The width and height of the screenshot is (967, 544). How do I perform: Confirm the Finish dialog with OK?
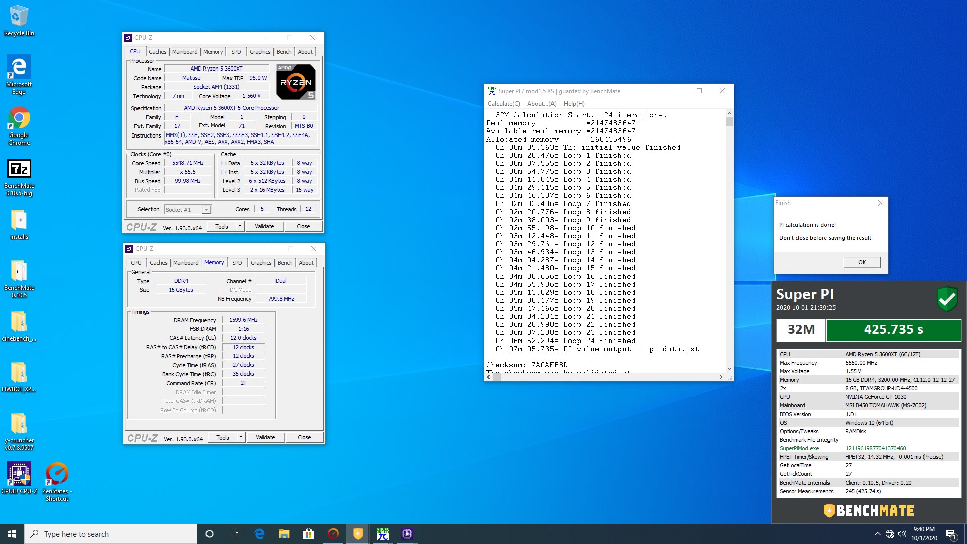coord(862,262)
